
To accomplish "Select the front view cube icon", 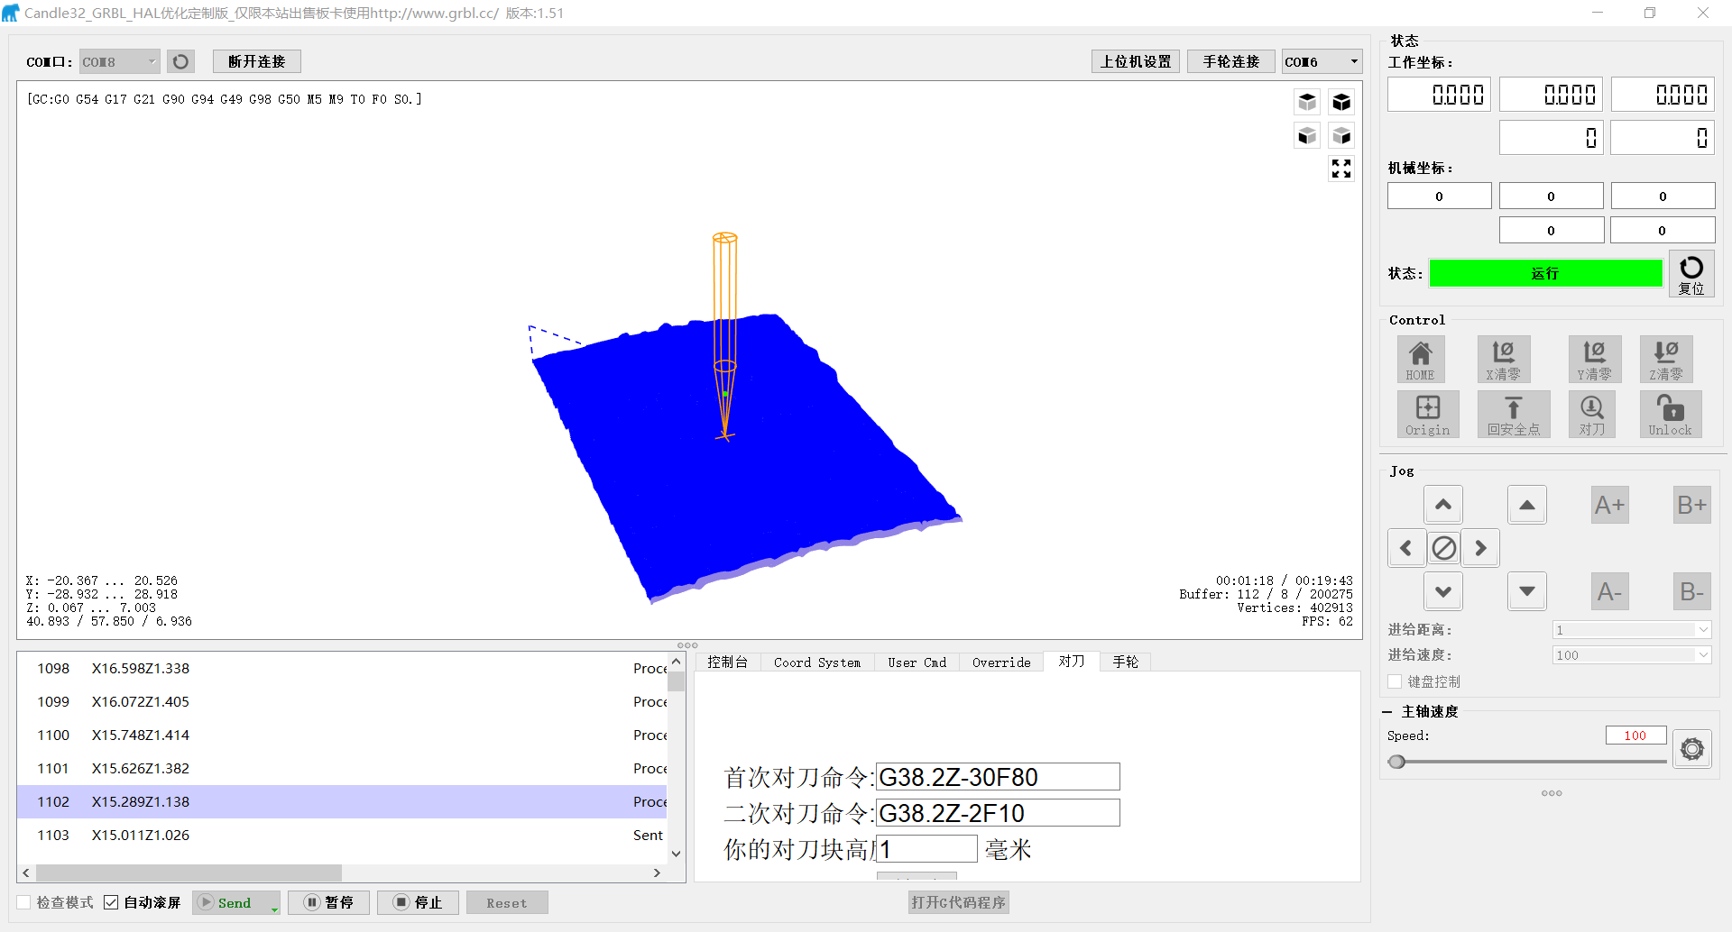I will click(x=1307, y=135).
